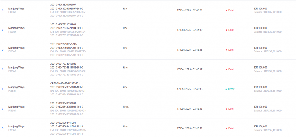The image size is (296, 137).
Task: Expand the 02:46:12 transaction row
Action: point(3,128)
